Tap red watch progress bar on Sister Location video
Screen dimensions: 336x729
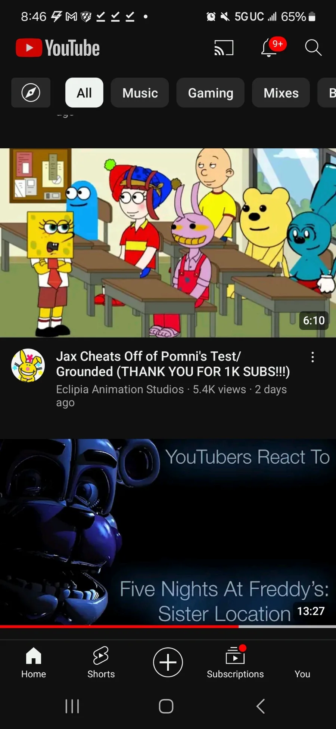119,627
